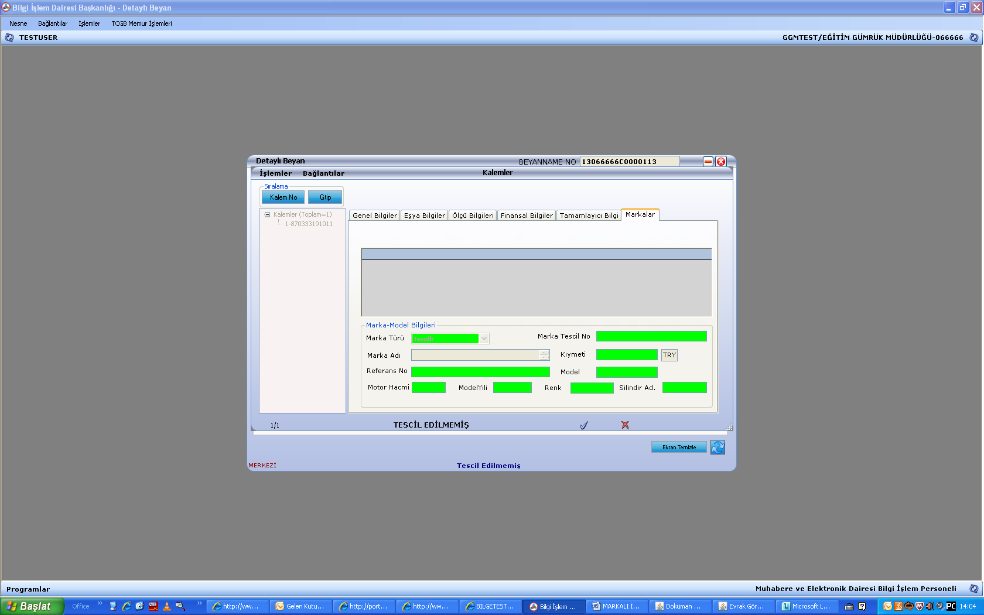This screenshot has width=984, height=615.
Task: Select tree item 1-870333191011
Action: [309, 224]
